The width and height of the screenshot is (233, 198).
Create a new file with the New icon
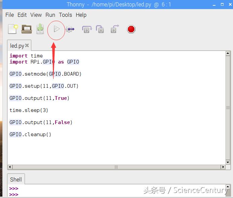point(13,29)
